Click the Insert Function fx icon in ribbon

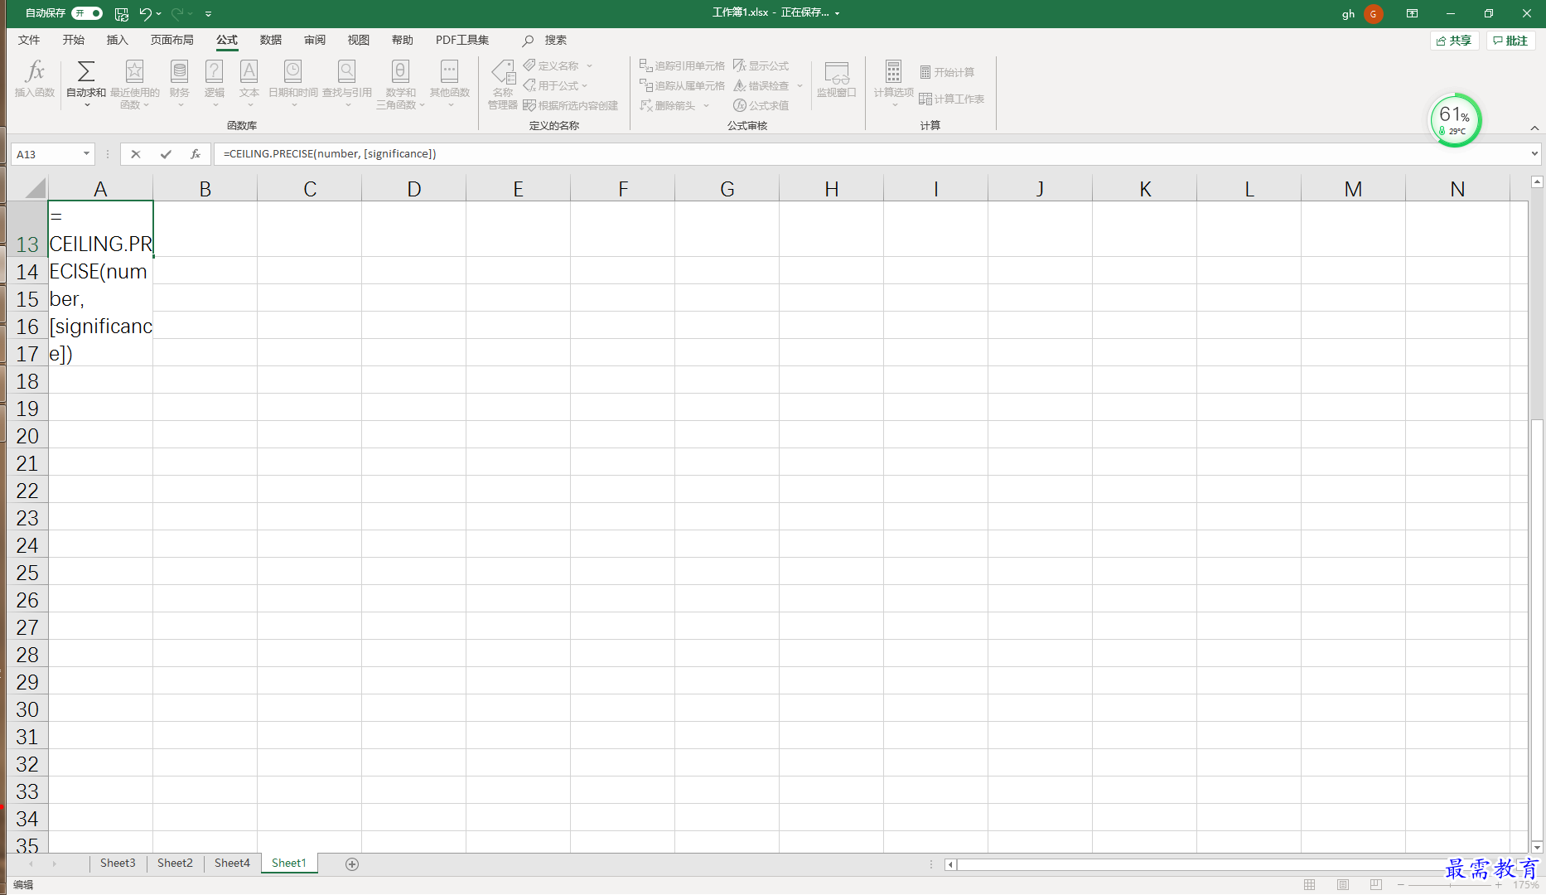coord(34,71)
